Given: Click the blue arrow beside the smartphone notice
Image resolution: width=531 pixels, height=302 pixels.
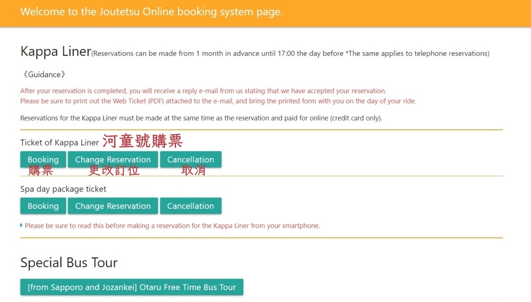Looking at the screenshot, I should (x=22, y=226).
